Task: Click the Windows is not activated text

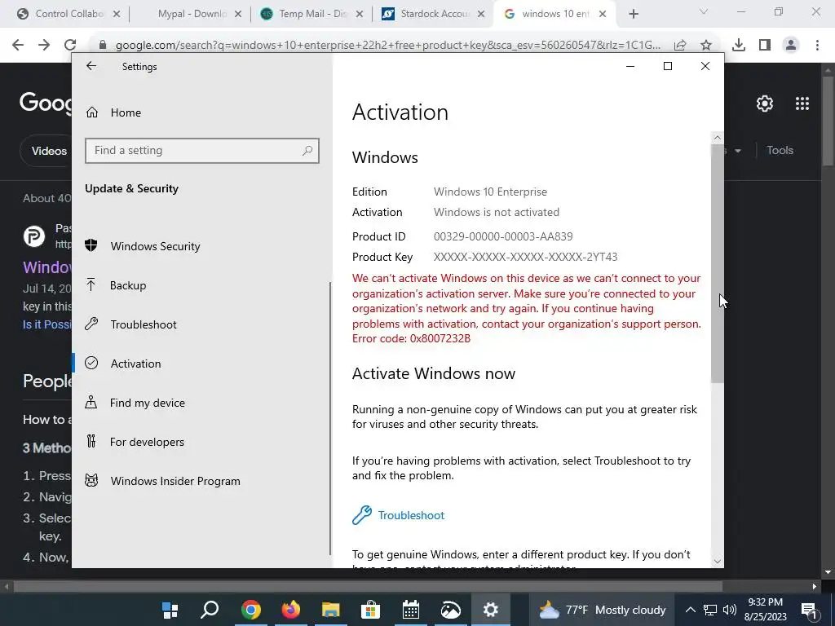Action: pyautogui.click(x=497, y=212)
